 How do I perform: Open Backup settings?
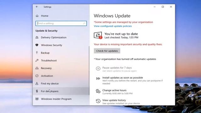pyautogui.click(x=45, y=53)
